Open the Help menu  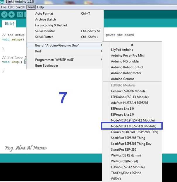tap(40, 7)
